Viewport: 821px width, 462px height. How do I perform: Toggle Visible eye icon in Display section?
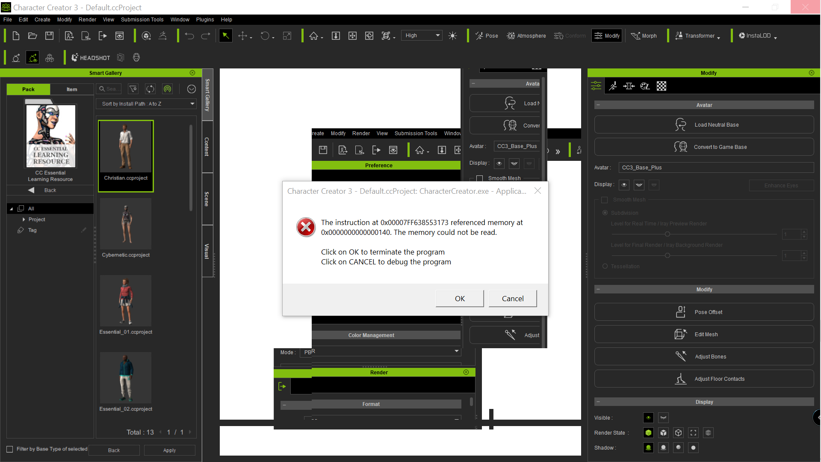(x=648, y=418)
